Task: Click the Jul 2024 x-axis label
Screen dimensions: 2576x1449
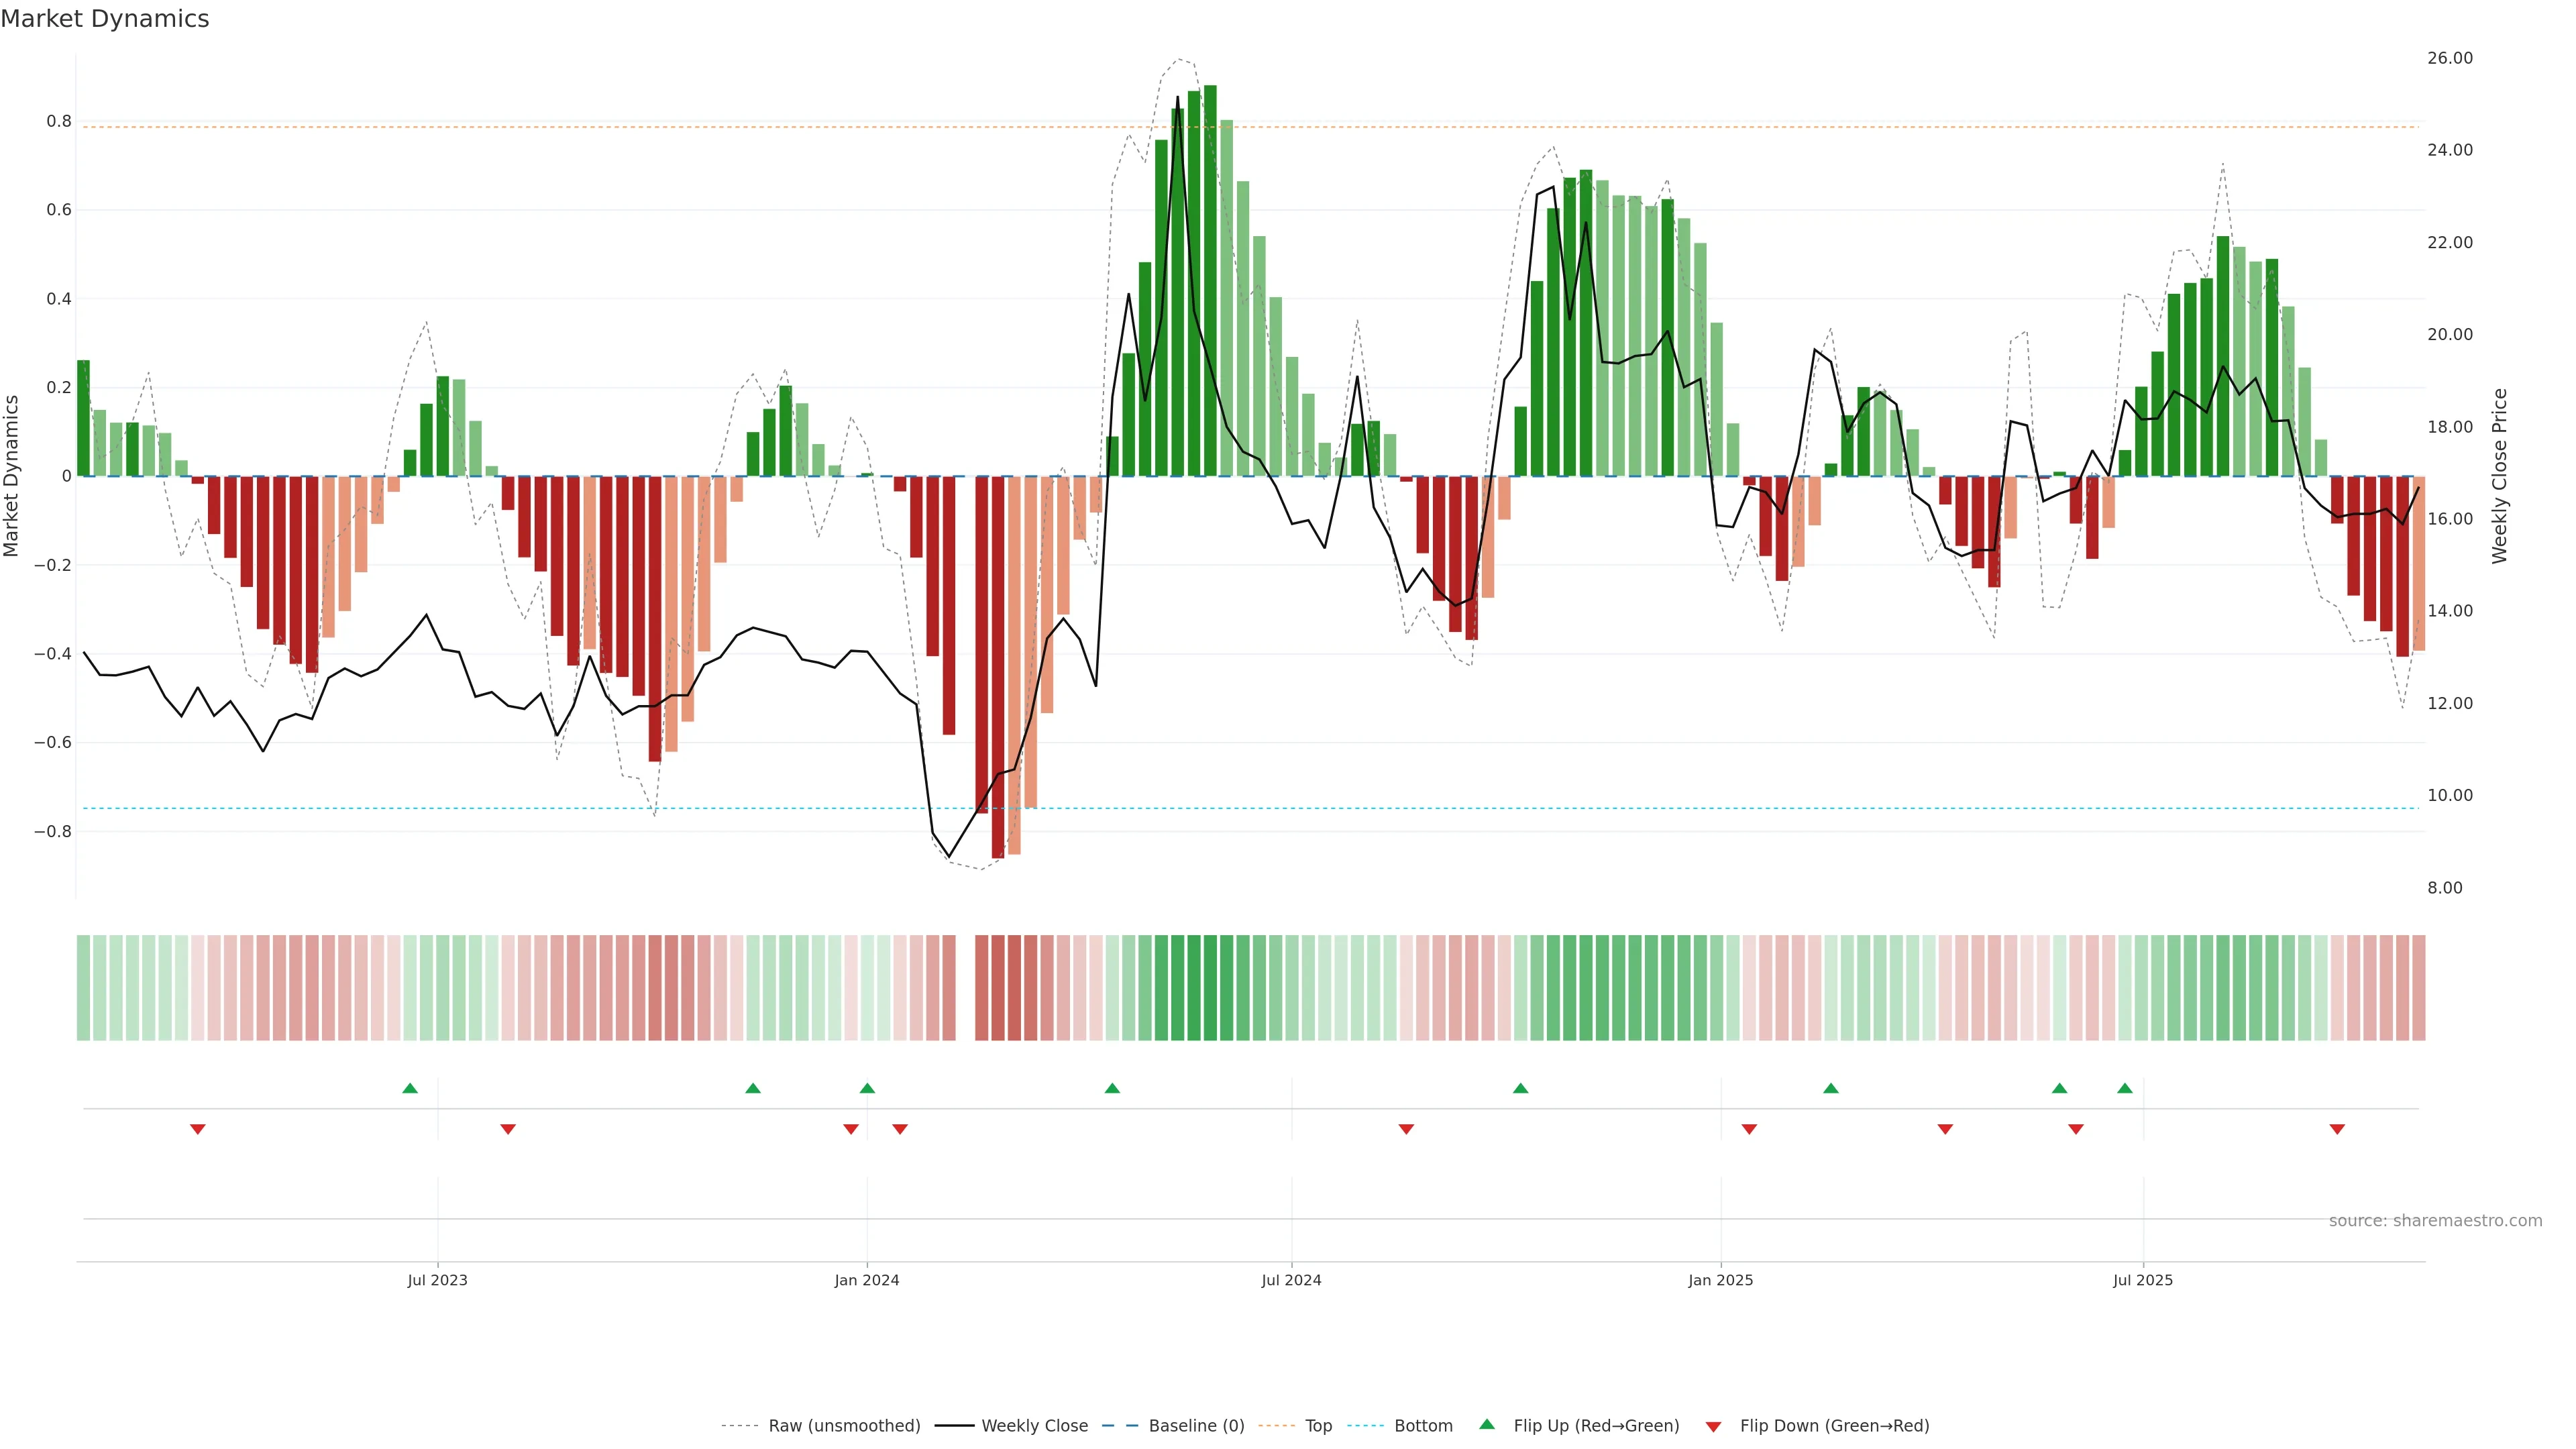Action: pyautogui.click(x=1291, y=1280)
